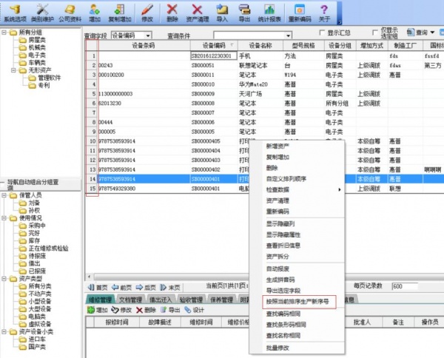Go to 首页 in the pagination bar
The height and width of the screenshot is (358, 444).
pyautogui.click(x=98, y=287)
